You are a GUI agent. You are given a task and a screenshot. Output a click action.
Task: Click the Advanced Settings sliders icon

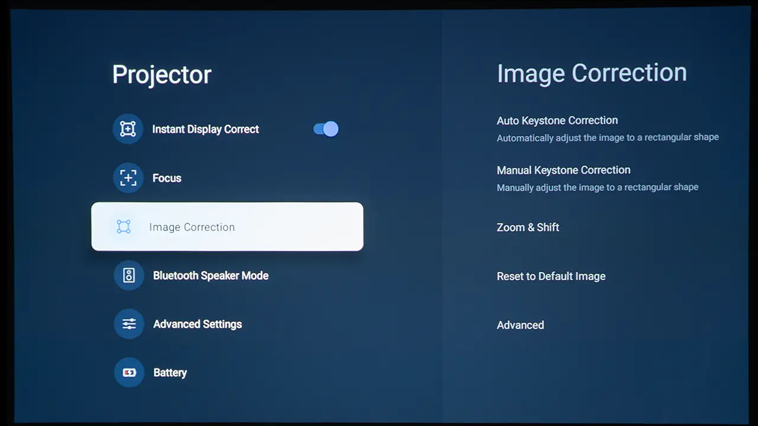tap(129, 324)
